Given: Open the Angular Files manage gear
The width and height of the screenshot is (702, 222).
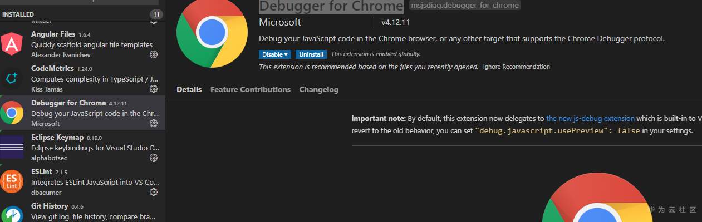Looking at the screenshot, I should tap(154, 55).
